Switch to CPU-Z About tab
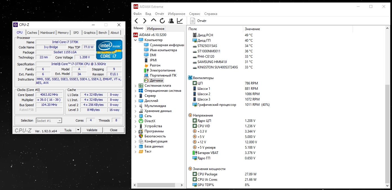This screenshot has width=392, height=190. (115, 33)
